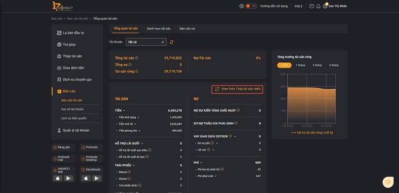Select the 3 tháng chart range
399x193 pixels.
317,65
